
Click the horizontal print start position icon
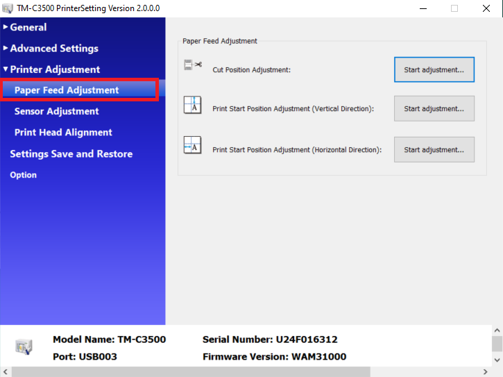192,145
